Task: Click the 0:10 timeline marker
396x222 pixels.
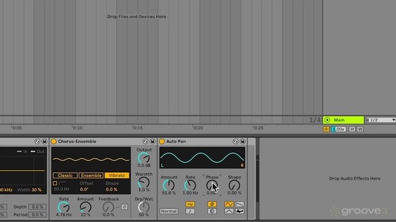Action: pyautogui.click(x=77, y=128)
